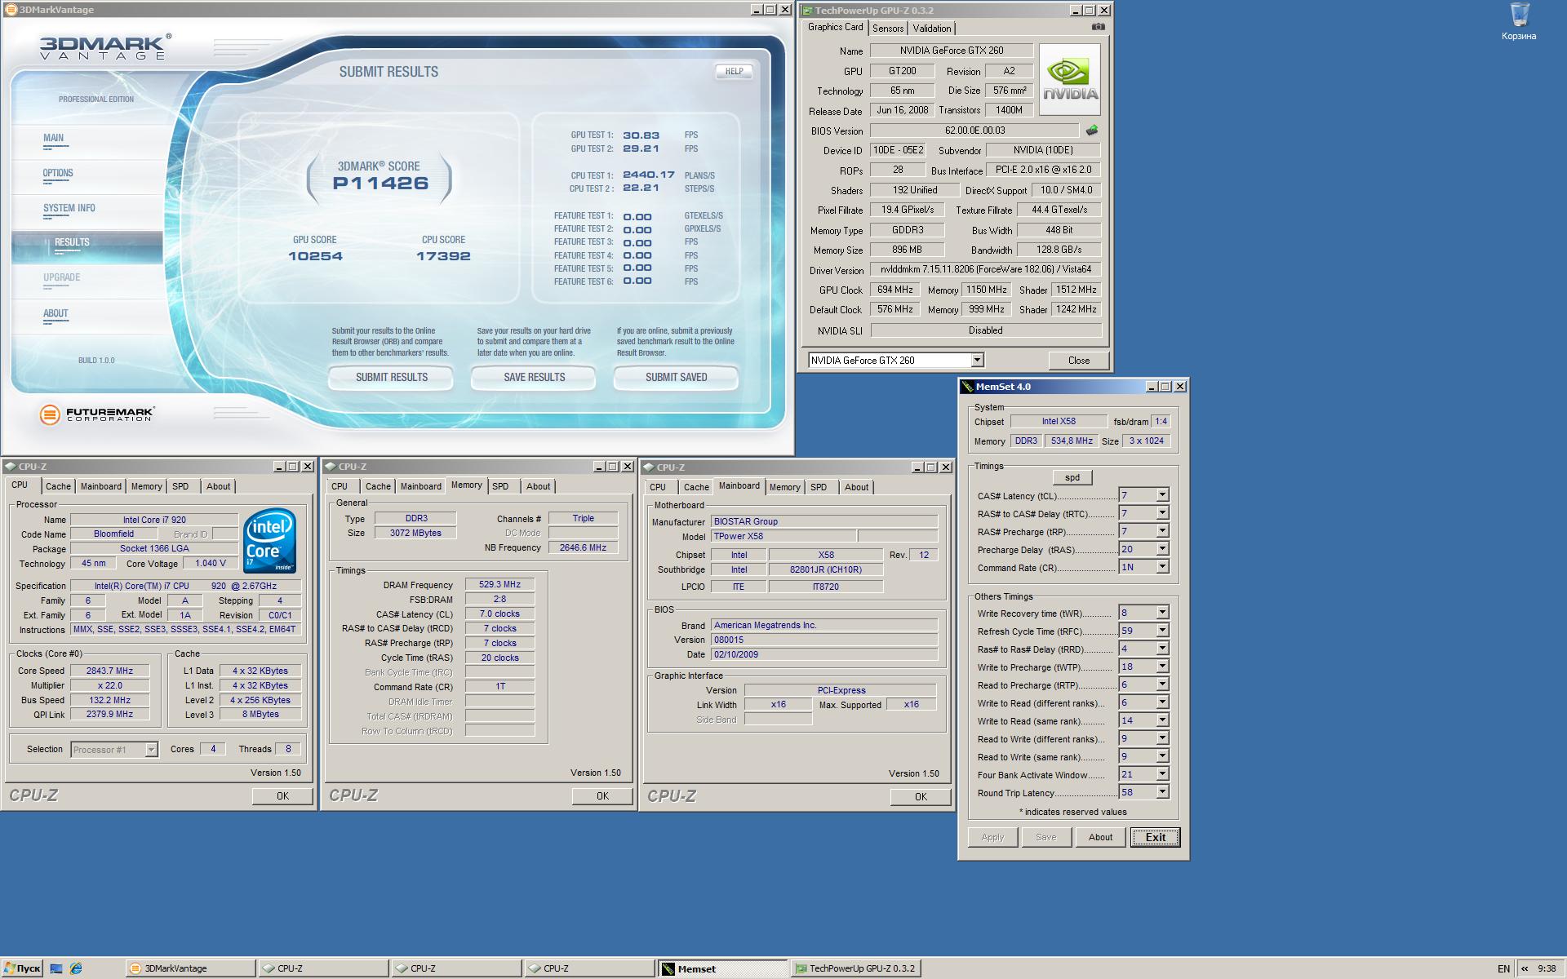This screenshot has width=1567, height=979.
Task: Switch to 3DMarkVantage in taskbar
Action: (x=191, y=968)
